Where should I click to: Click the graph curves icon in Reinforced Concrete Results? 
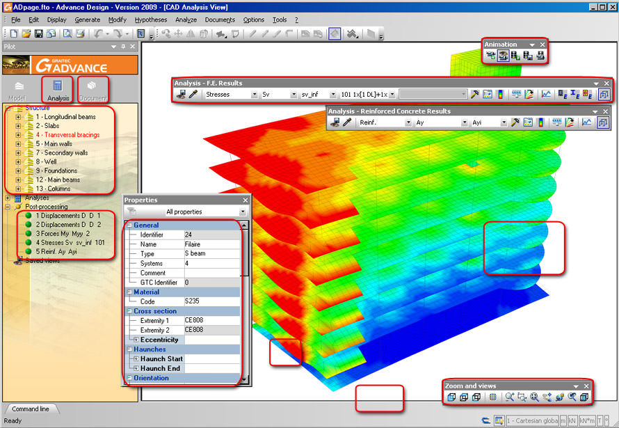(586, 122)
